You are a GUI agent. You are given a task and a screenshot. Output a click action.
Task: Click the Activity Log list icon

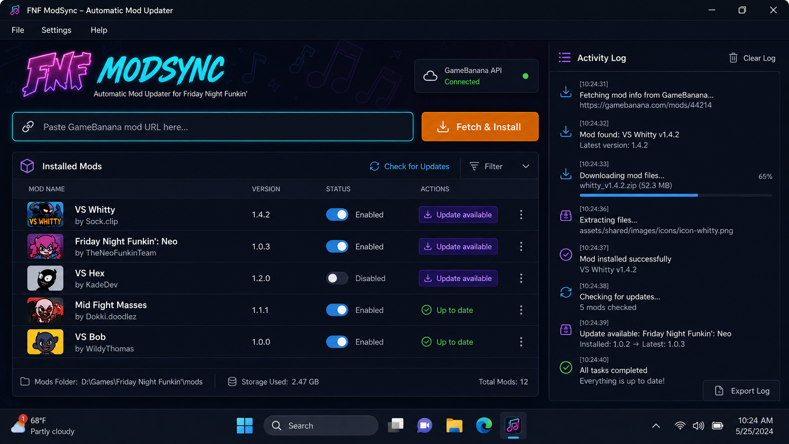[564, 58]
